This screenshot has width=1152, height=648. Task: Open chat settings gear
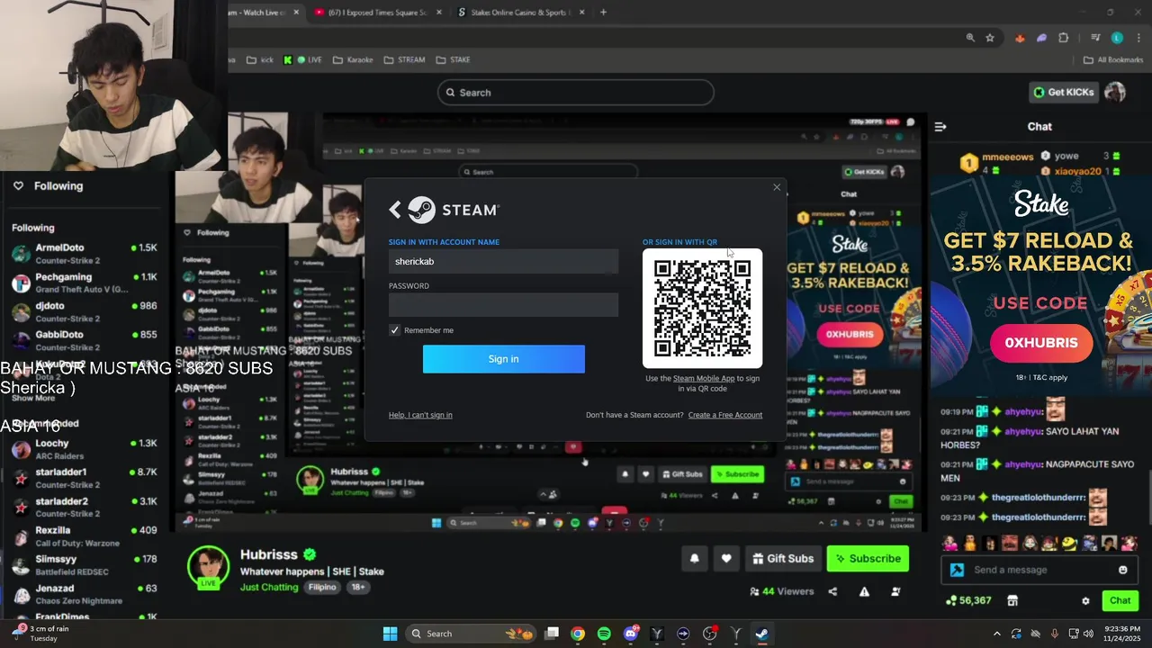(1085, 600)
